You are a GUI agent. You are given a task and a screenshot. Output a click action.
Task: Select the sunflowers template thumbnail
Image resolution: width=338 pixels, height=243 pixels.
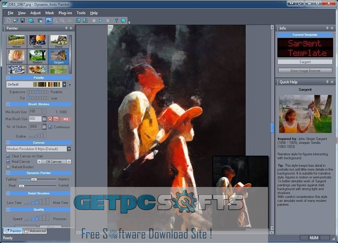tap(38, 70)
